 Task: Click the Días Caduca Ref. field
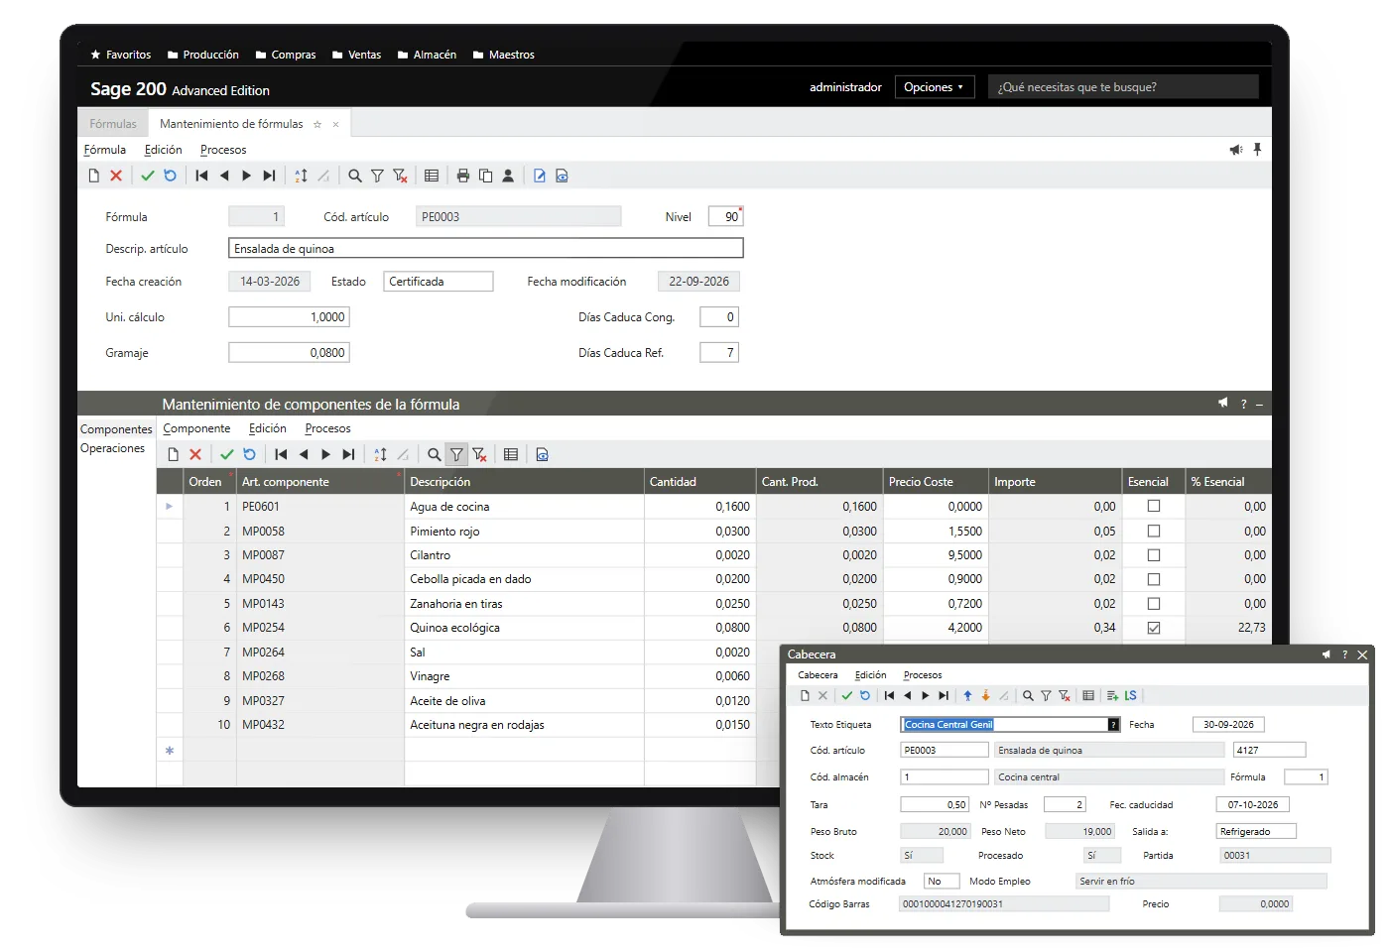[719, 352]
